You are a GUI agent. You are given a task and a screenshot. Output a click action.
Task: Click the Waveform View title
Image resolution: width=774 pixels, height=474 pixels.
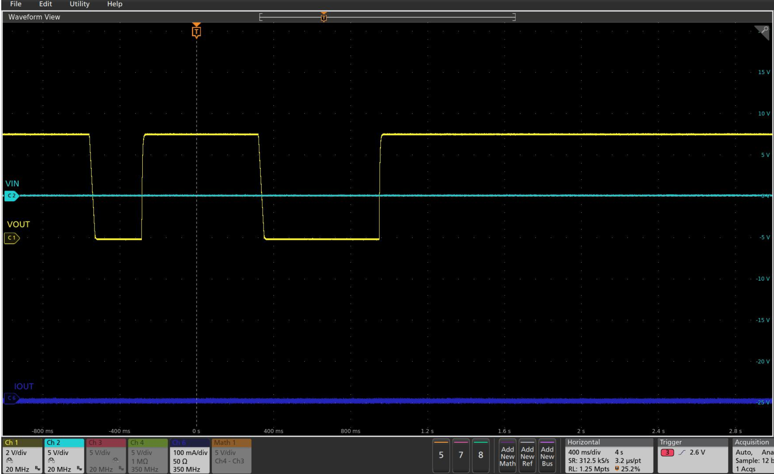34,17
